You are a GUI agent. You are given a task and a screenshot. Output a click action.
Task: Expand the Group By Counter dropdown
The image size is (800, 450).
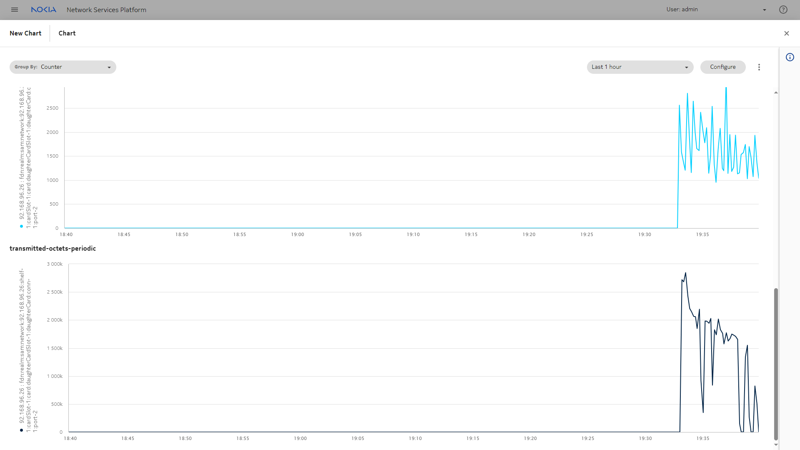click(x=63, y=67)
